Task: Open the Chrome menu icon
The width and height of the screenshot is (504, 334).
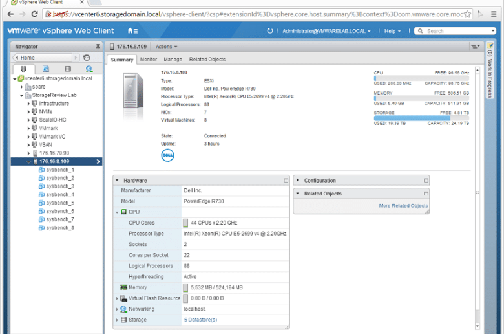Action: [494, 14]
